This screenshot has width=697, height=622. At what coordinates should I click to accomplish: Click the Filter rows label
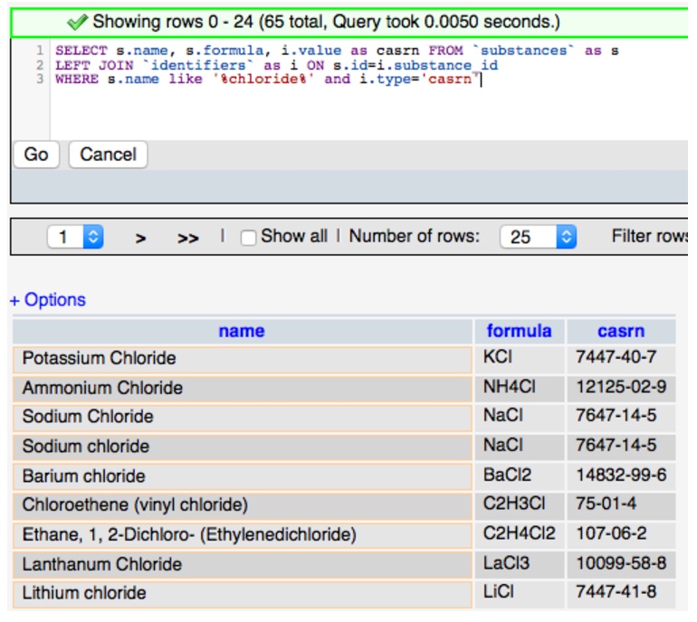[649, 237]
